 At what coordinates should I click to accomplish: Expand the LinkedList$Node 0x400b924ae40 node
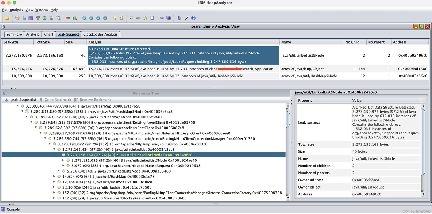63,160
